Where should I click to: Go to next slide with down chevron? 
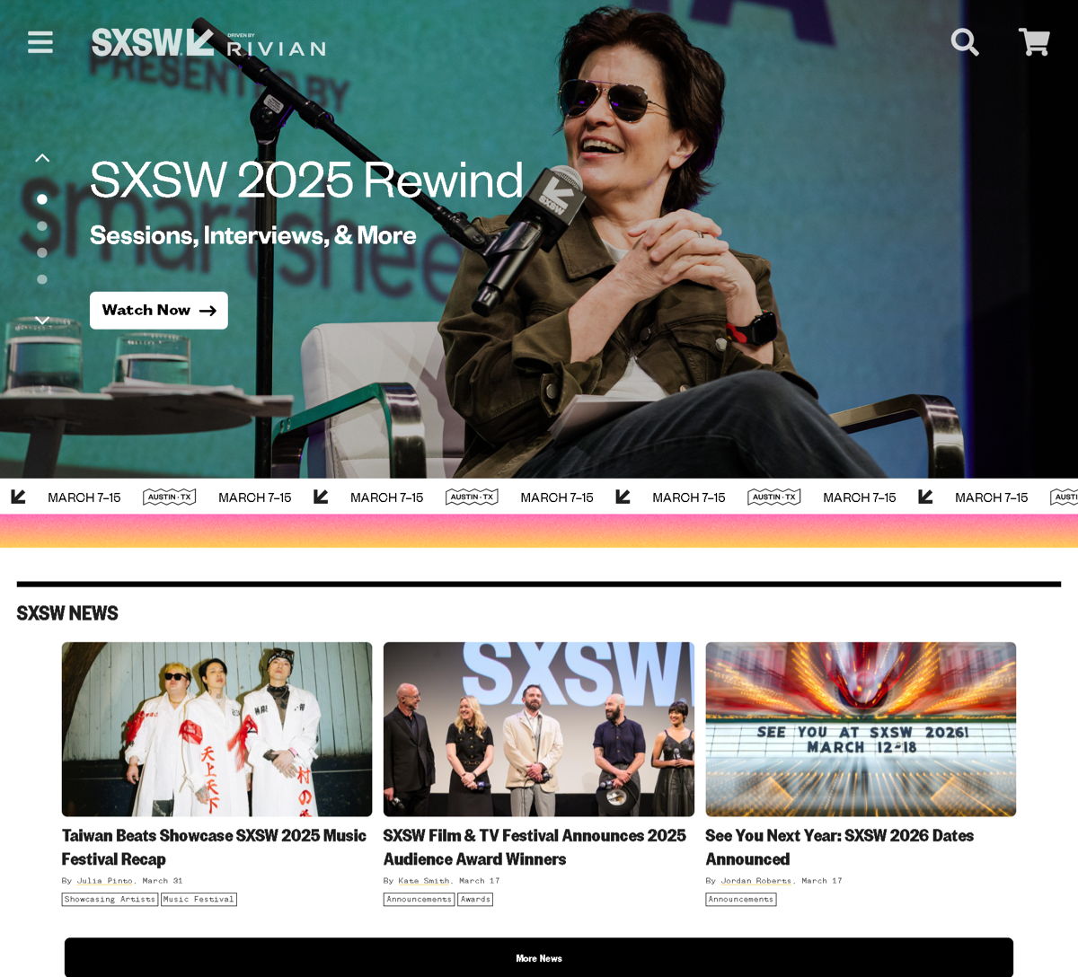[x=42, y=321]
